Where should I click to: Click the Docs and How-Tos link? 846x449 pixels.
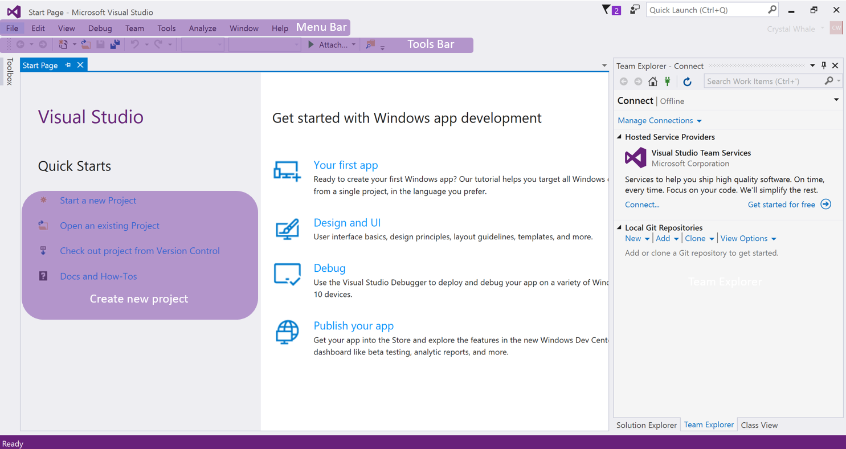tap(99, 276)
